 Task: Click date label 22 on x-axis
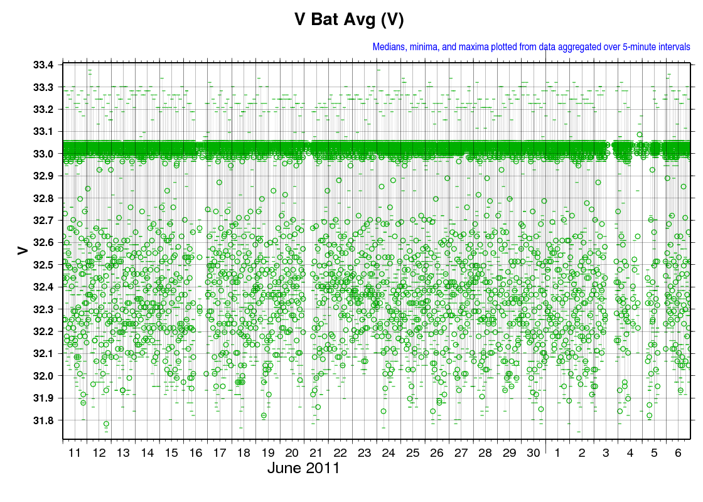341,452
